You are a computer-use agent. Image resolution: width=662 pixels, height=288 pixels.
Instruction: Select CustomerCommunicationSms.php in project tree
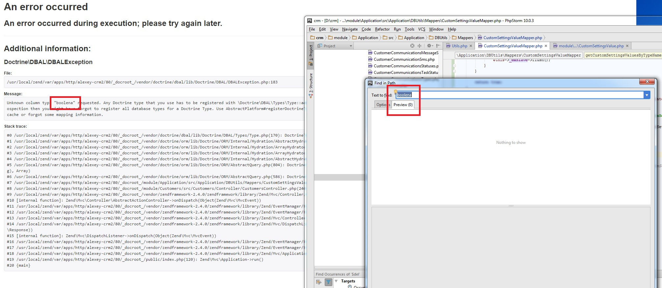click(x=401, y=59)
